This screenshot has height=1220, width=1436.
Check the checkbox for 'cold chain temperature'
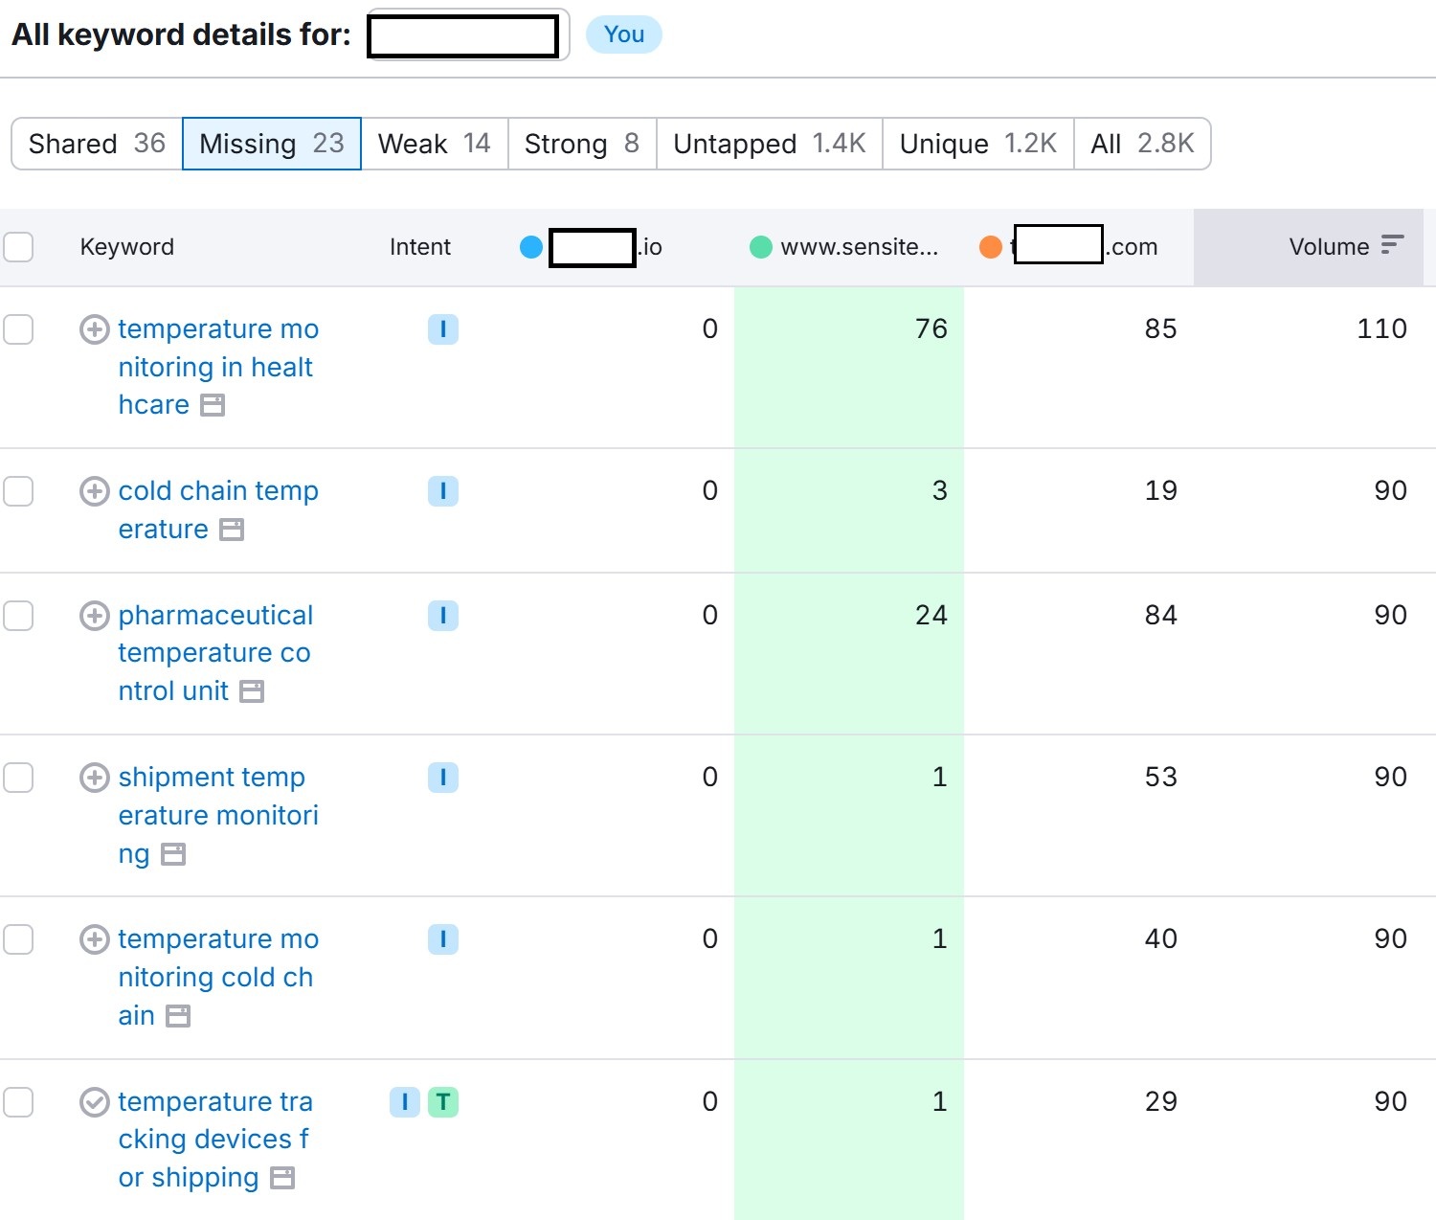18,491
